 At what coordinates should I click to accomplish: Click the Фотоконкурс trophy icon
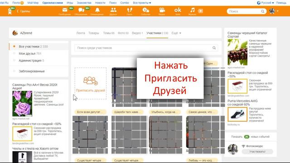pos(243,146)
